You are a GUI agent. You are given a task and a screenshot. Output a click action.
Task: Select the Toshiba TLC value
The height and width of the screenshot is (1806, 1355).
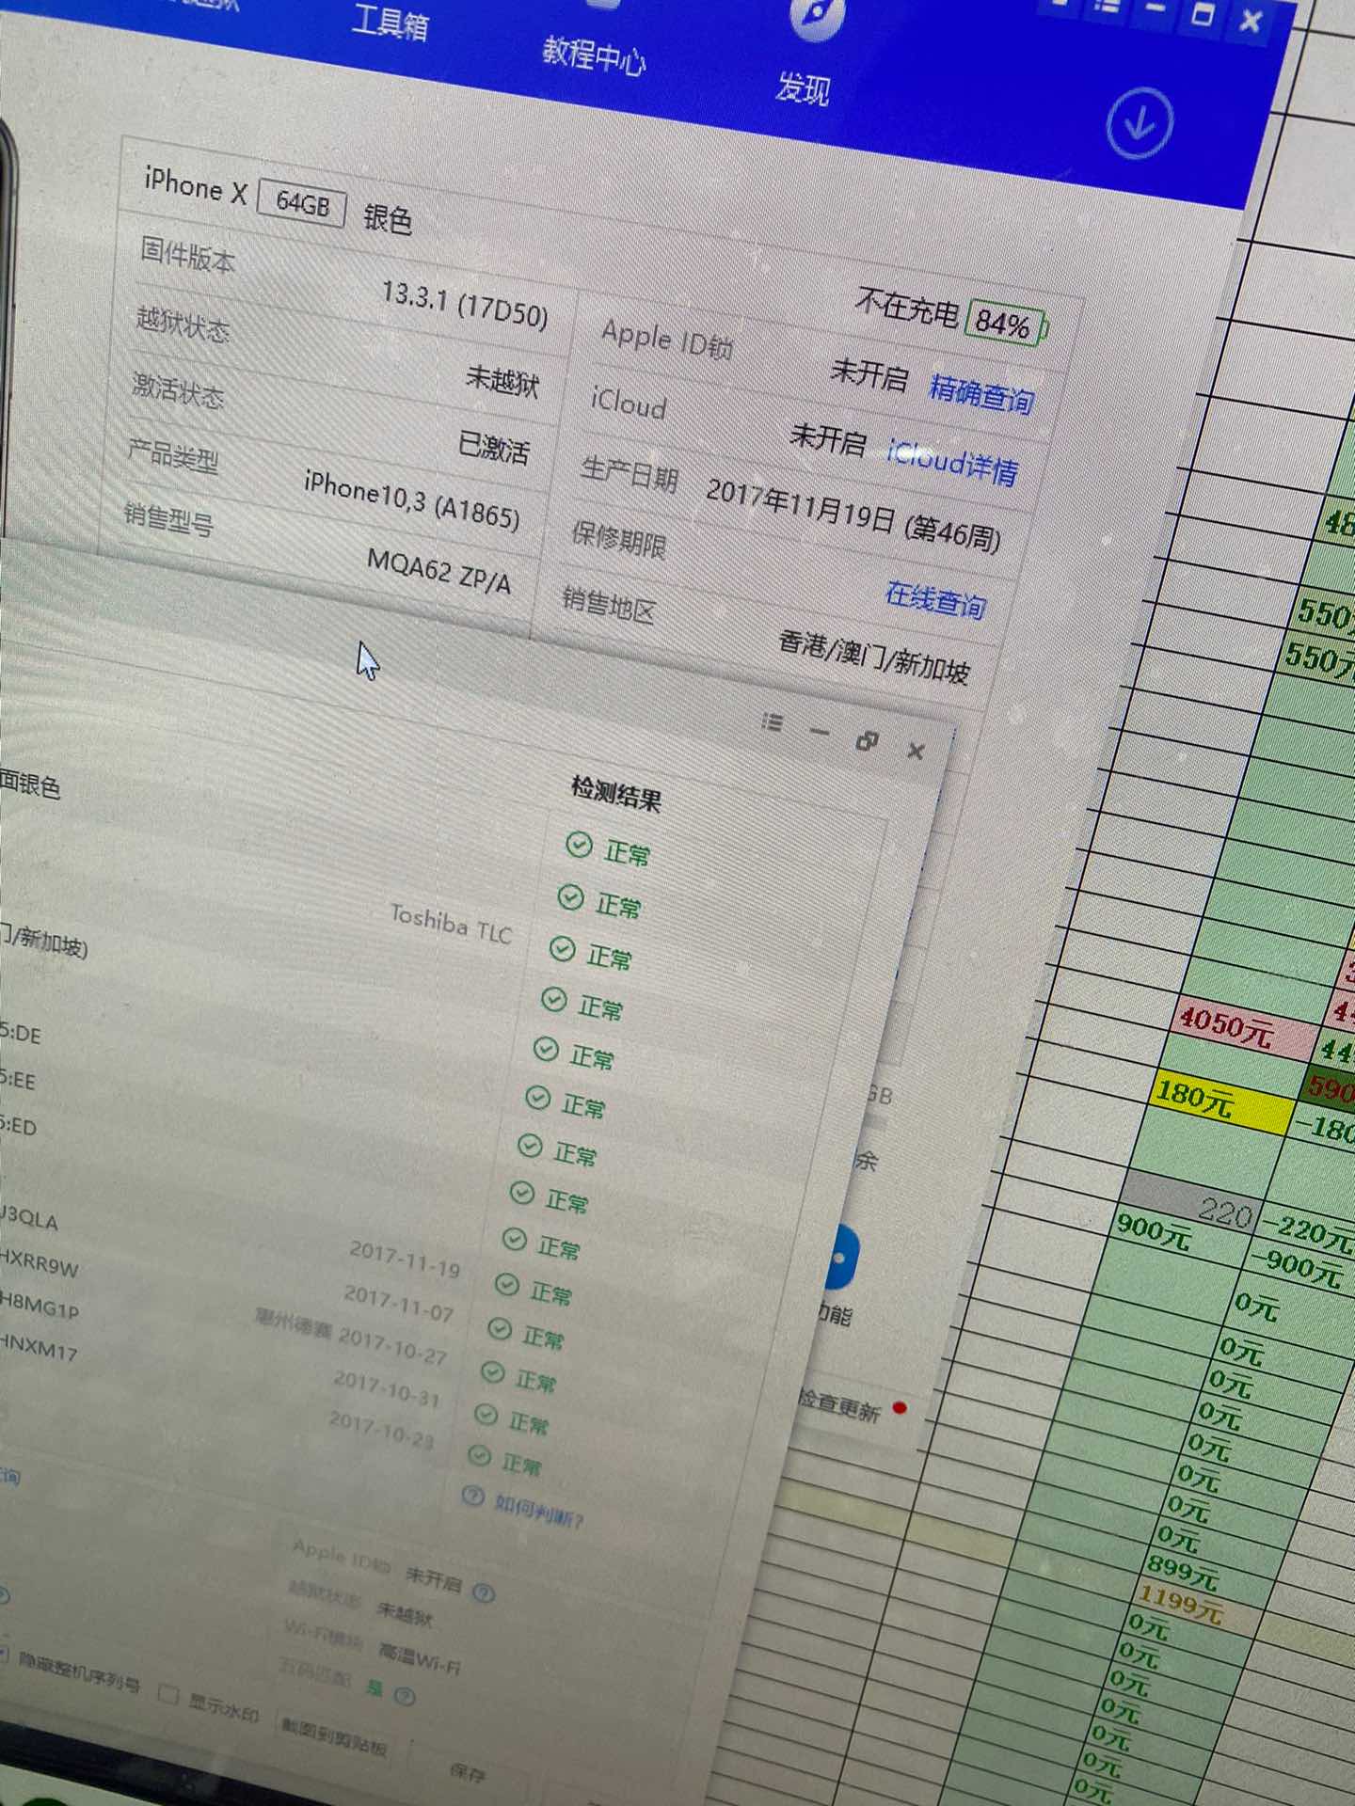click(x=452, y=924)
